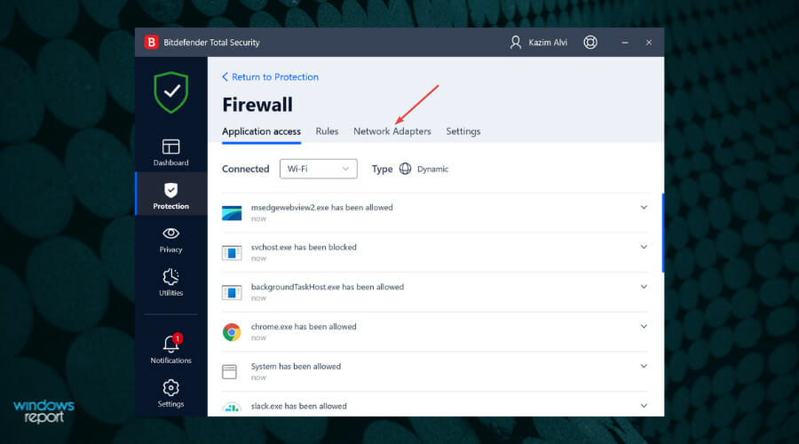
Task: Expand the msedgewebview2.exe entry
Action: pos(644,208)
